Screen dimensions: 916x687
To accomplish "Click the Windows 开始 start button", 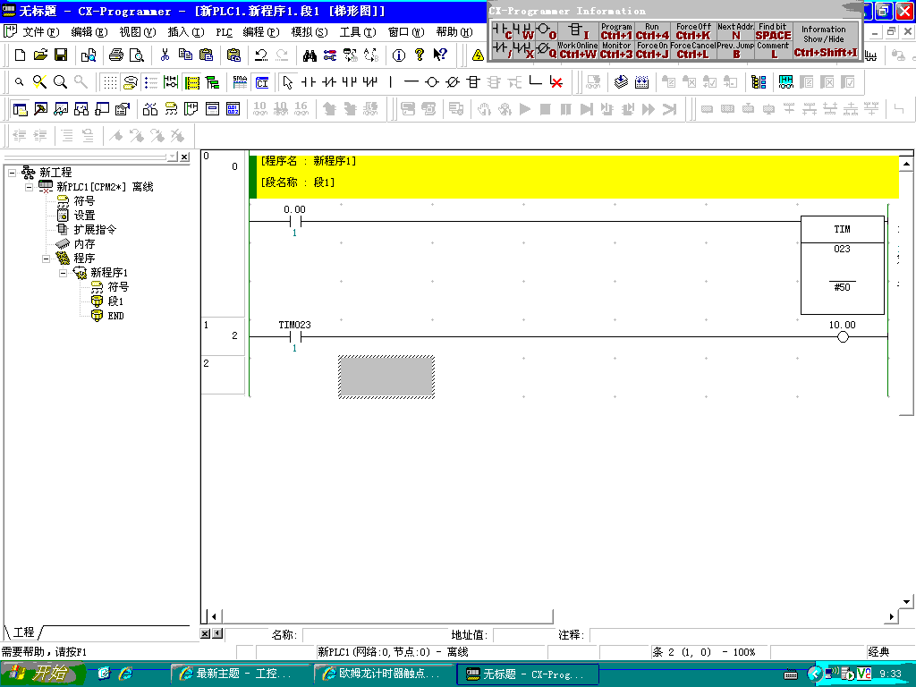I will [40, 674].
